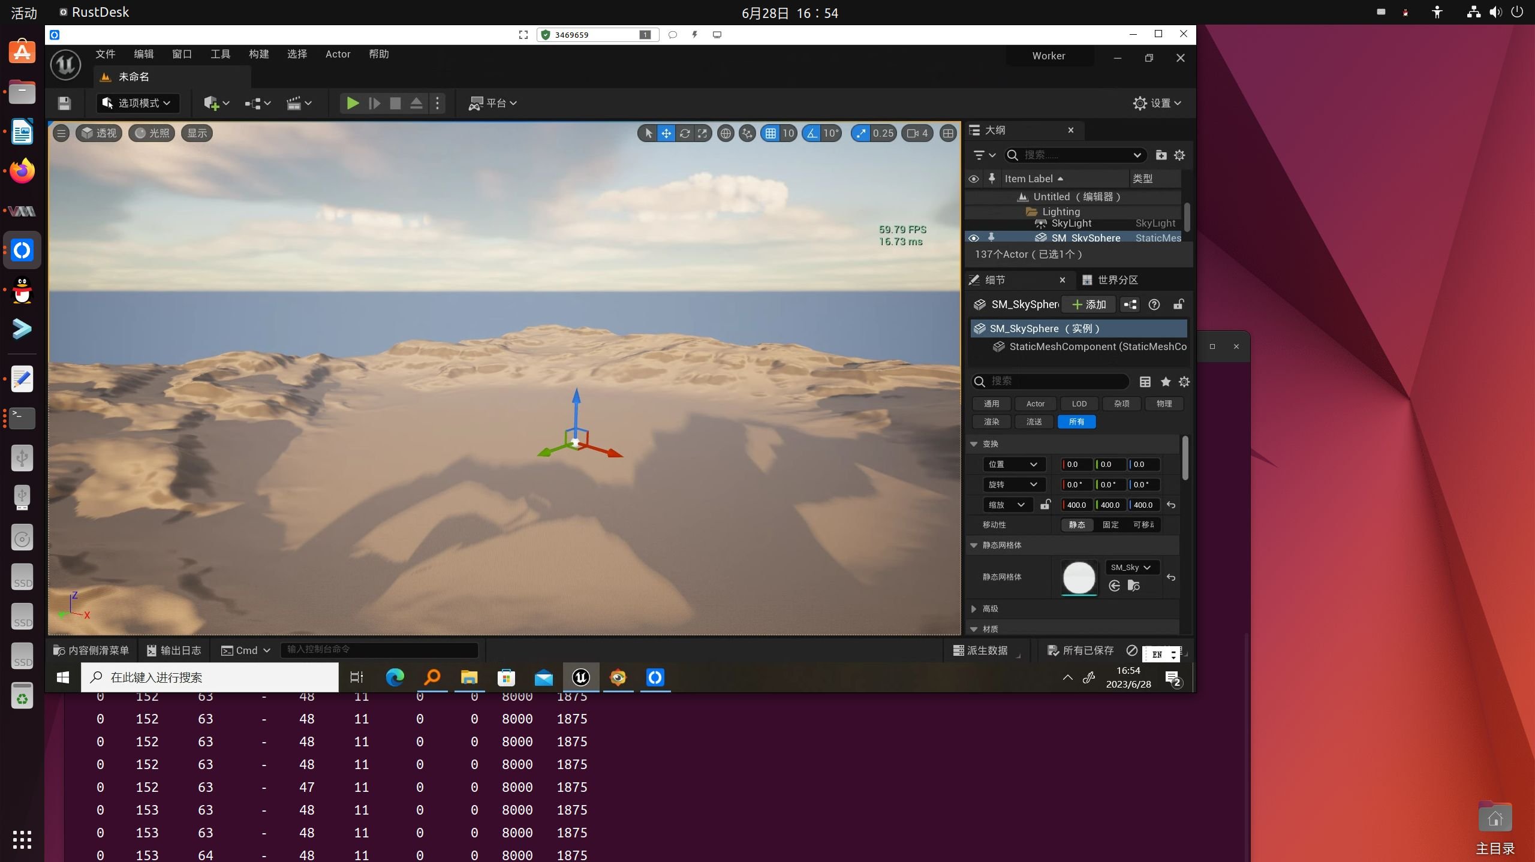Select 可移动 mobility option
Image resolution: width=1535 pixels, height=862 pixels.
(1143, 525)
